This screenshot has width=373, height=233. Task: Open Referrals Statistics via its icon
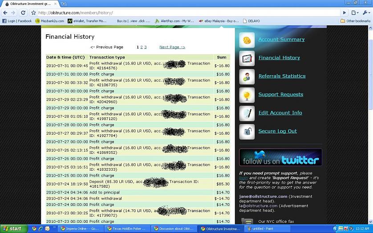click(247, 76)
